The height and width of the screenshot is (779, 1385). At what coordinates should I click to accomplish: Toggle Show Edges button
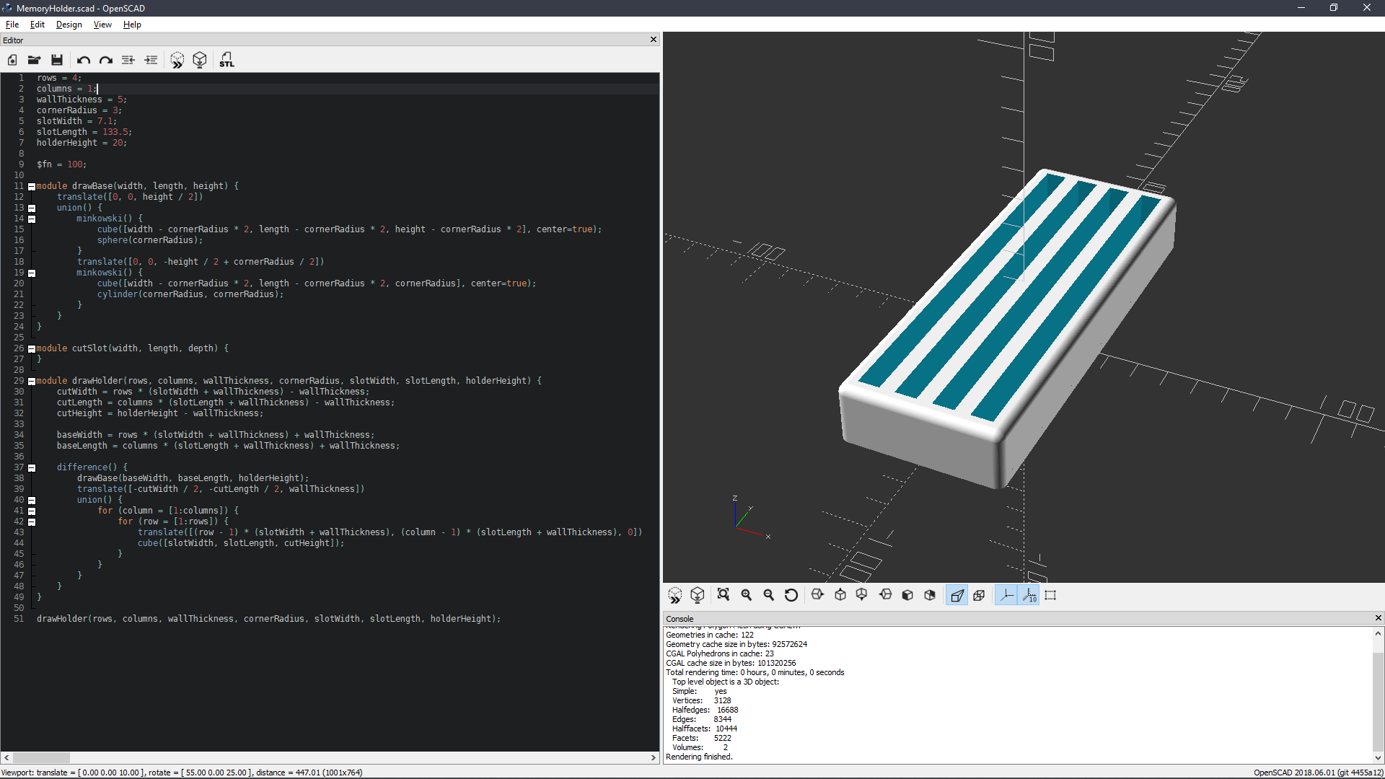pos(1050,595)
